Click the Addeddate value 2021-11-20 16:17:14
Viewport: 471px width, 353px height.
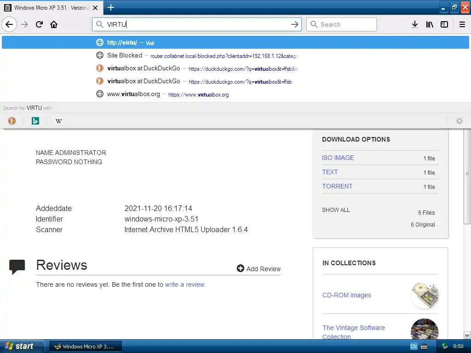[x=158, y=208]
